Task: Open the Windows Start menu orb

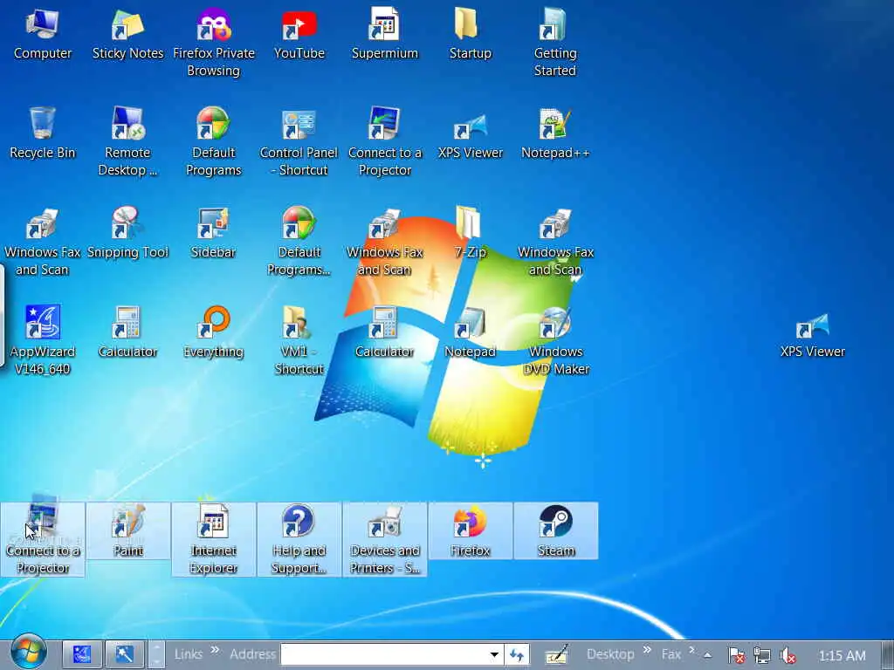Action: point(29,653)
